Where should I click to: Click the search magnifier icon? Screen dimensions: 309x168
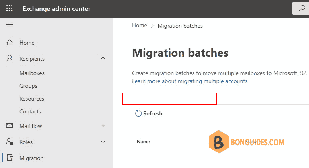(x=301, y=8)
